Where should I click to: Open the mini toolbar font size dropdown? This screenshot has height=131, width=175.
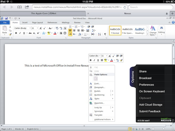107,56
